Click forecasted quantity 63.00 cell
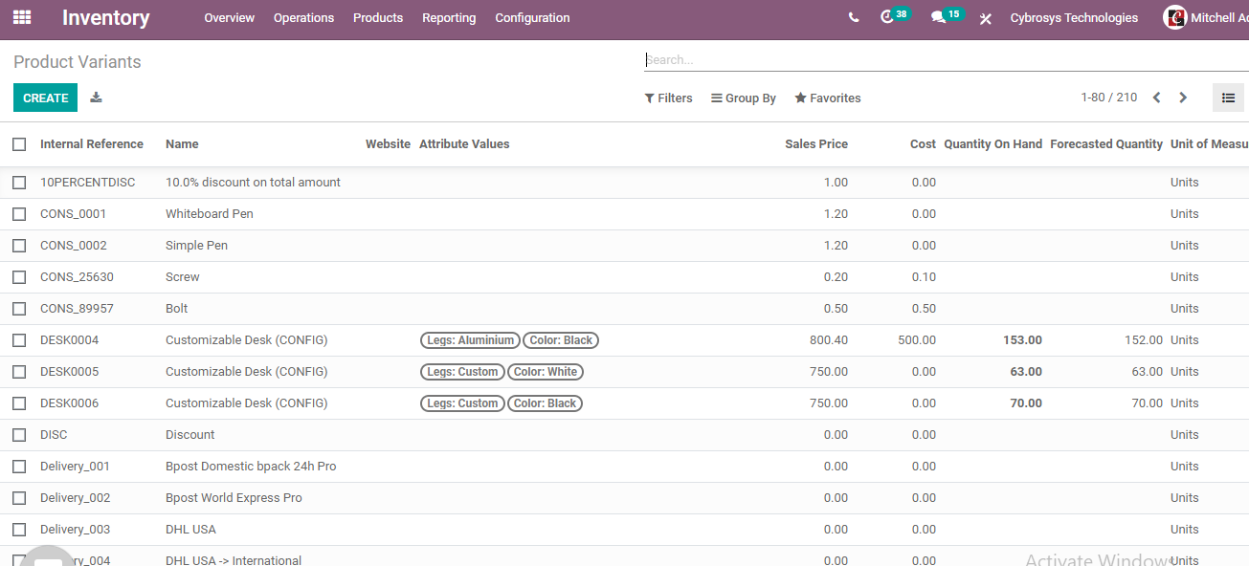The image size is (1249, 566). pos(1147,372)
